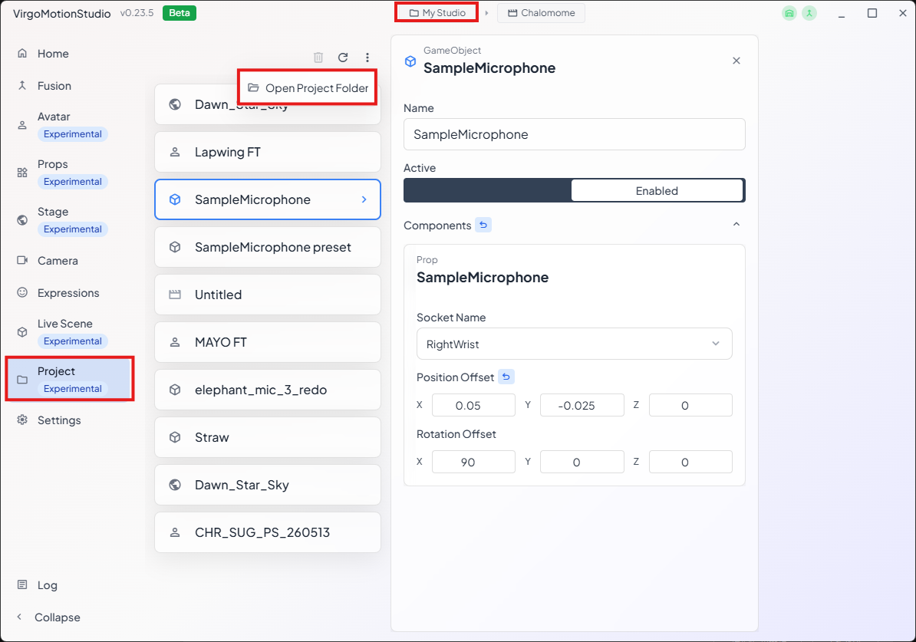Click the Rotation Offset X field
916x642 pixels.
click(x=474, y=462)
